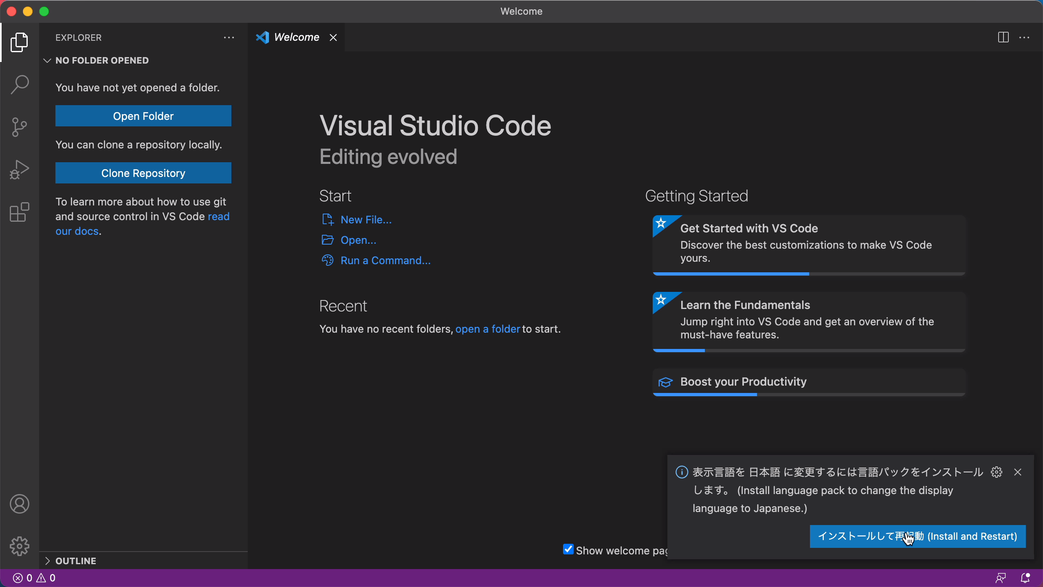Image resolution: width=1043 pixels, height=587 pixels.
Task: Open Get Started with VS Code card
Action: point(809,245)
